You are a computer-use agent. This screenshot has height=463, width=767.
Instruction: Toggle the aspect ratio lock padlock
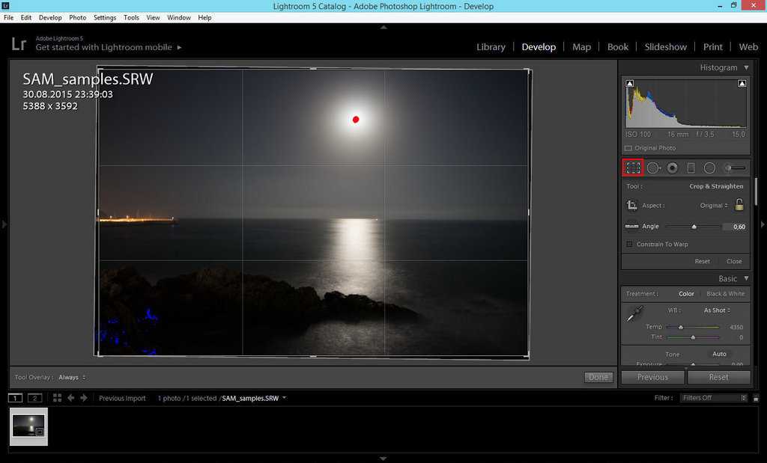(739, 205)
